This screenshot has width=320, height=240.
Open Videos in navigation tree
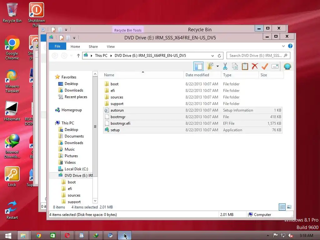(70, 162)
